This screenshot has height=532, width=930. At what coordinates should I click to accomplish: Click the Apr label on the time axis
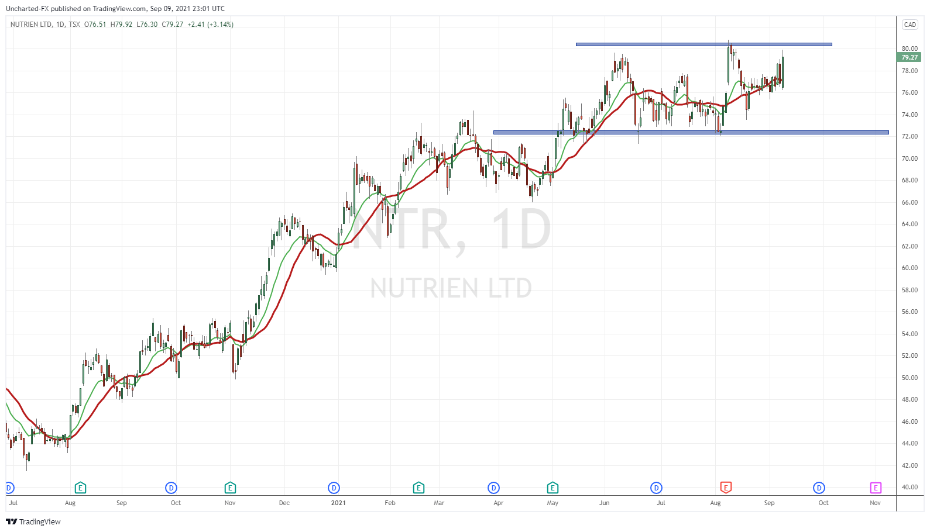tap(498, 503)
